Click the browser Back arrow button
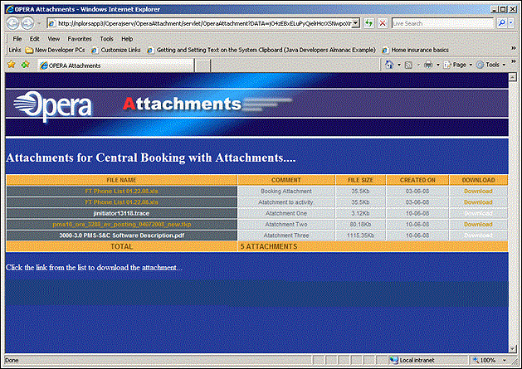522x369 pixels. 12,23
